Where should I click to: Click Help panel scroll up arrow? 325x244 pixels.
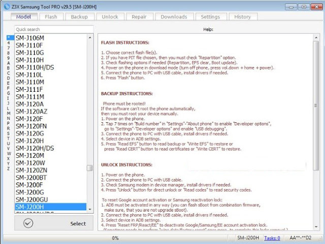[x=316, y=38]
